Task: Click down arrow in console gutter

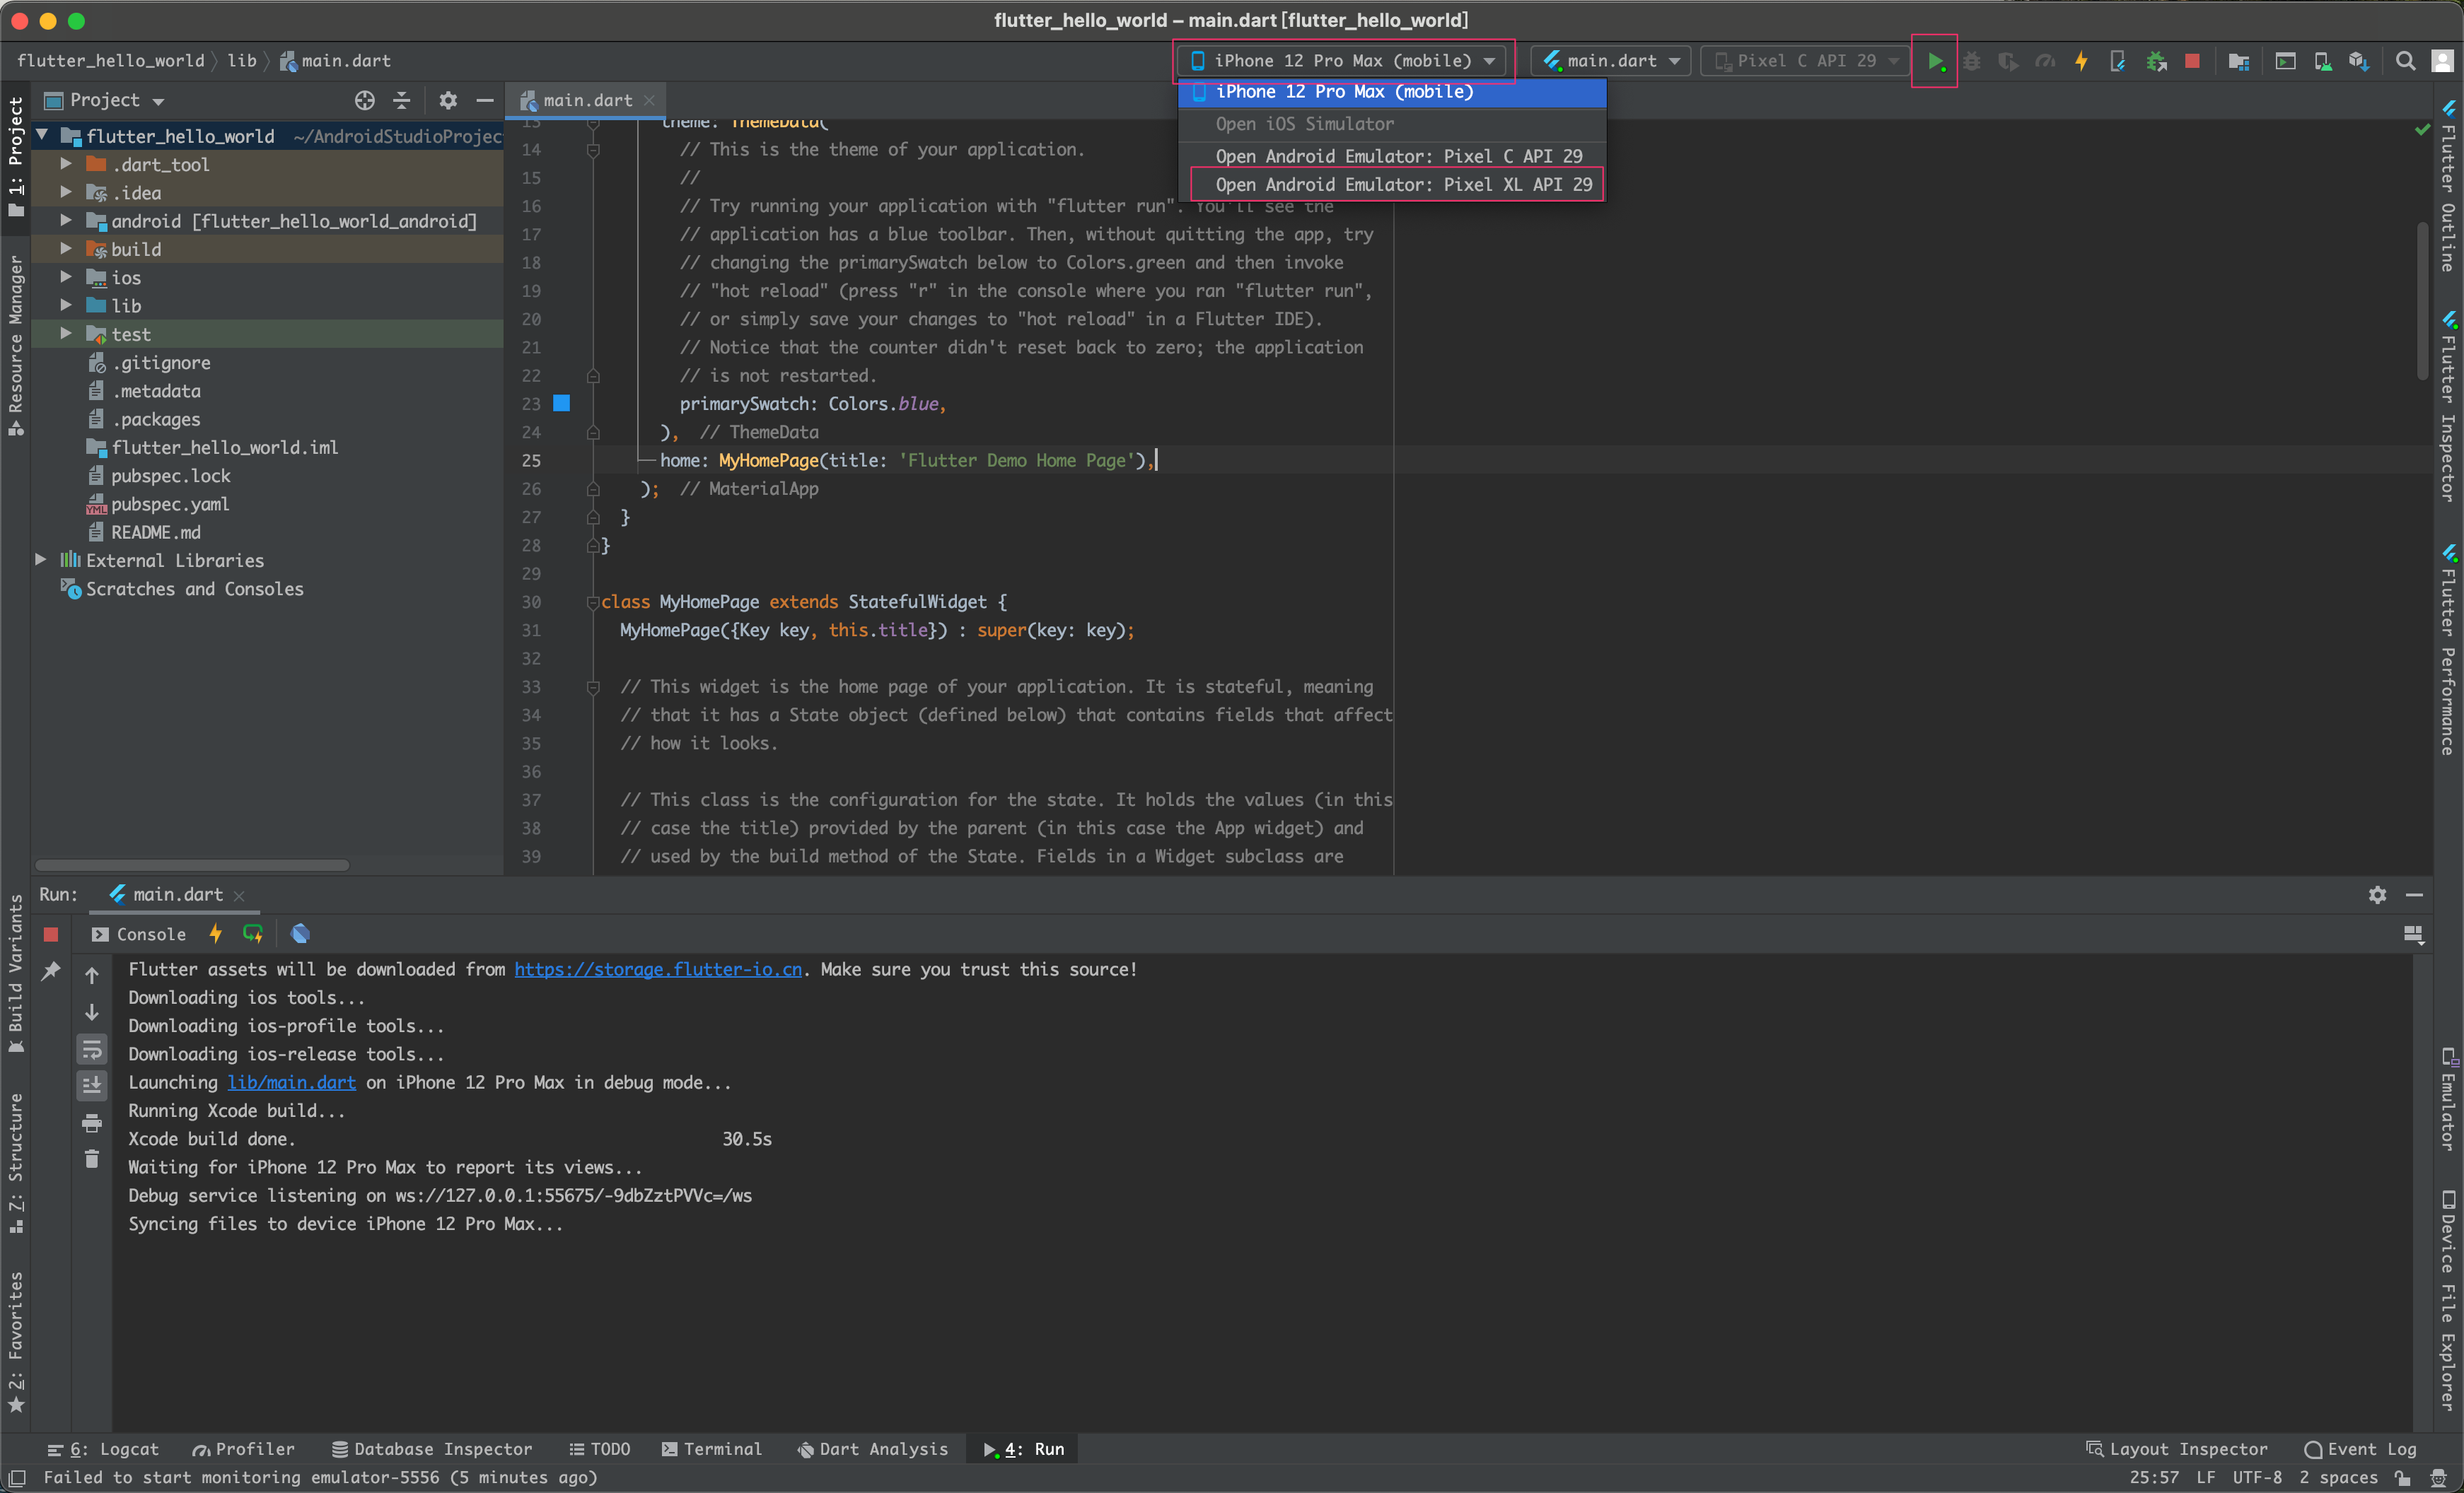Action: click(92, 1012)
